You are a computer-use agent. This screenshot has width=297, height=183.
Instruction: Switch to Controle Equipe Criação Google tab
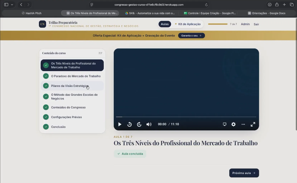pos(210,13)
